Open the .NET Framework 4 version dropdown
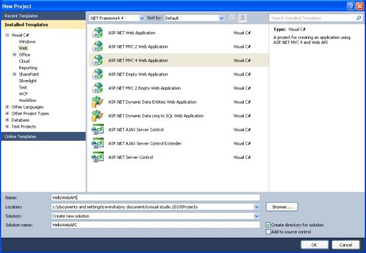 click(x=142, y=18)
